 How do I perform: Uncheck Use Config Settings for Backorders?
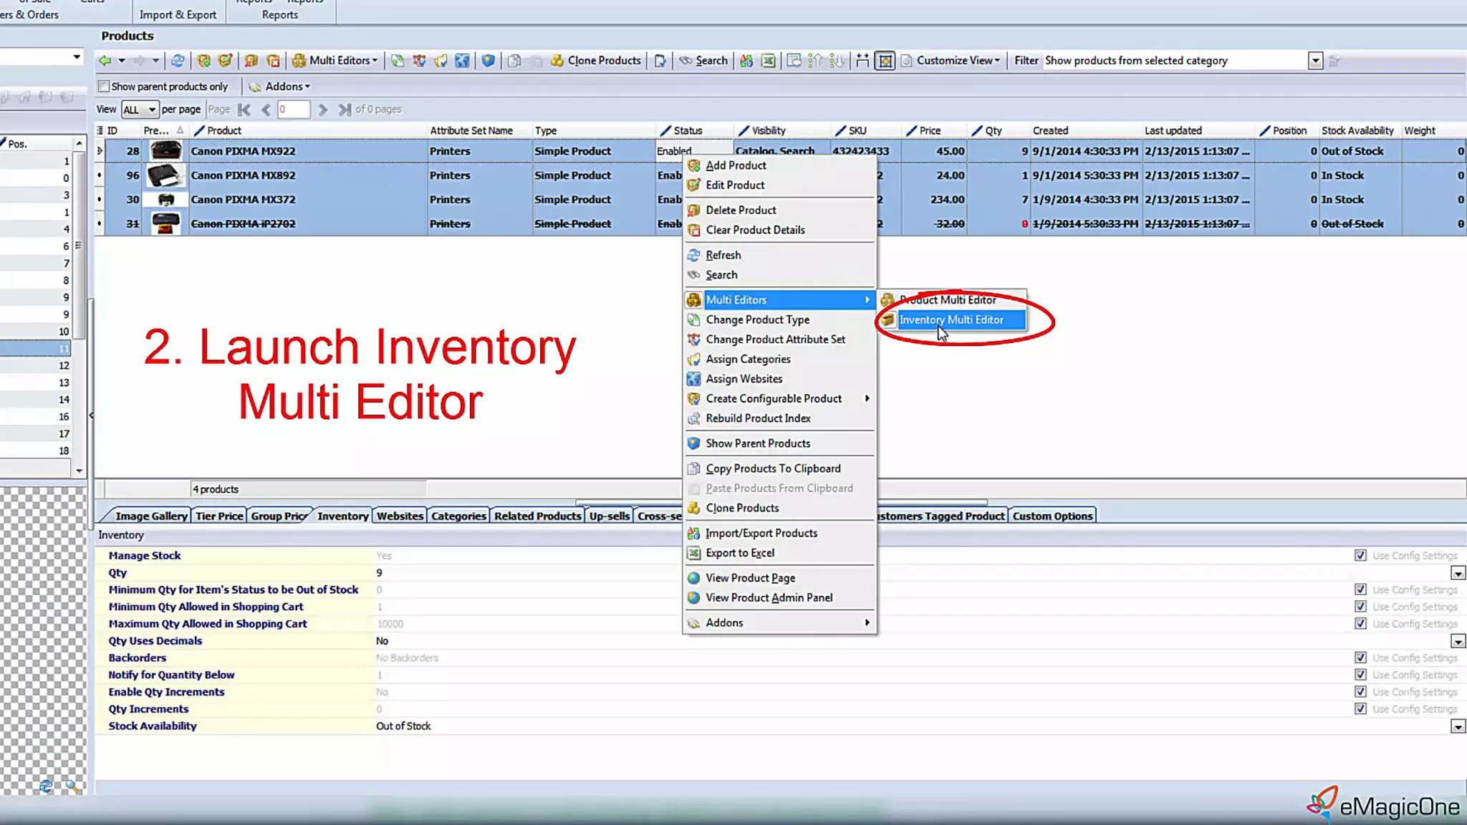[x=1360, y=658]
